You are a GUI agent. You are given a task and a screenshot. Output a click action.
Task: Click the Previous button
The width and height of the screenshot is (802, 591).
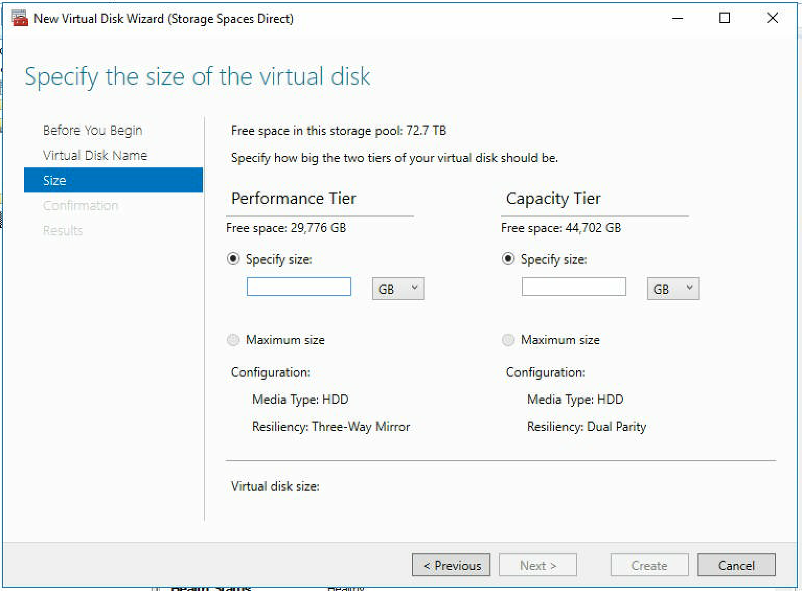pos(451,565)
